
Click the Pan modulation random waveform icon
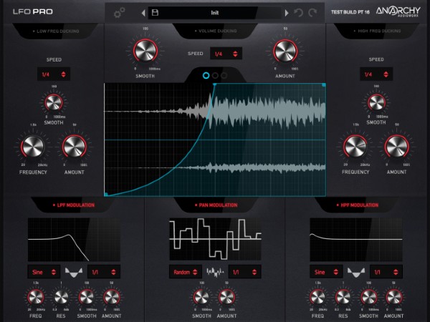(215, 272)
